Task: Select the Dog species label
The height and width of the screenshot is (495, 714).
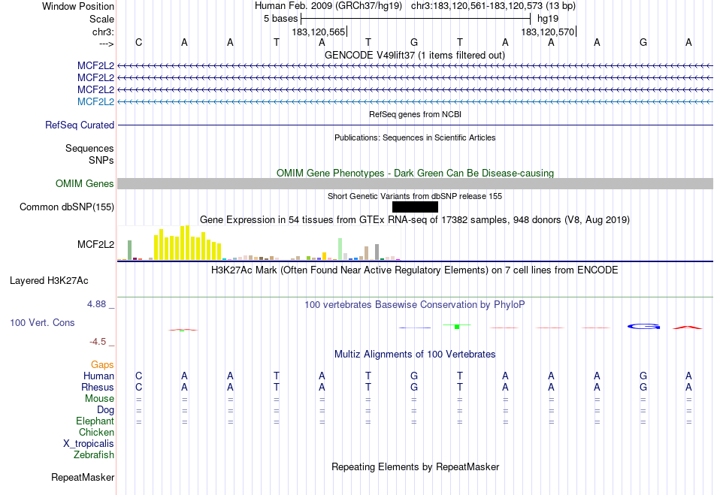Action: pyautogui.click(x=106, y=409)
